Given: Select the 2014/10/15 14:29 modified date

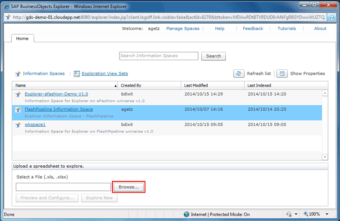Looking at the screenshot, I should click(x=204, y=94).
